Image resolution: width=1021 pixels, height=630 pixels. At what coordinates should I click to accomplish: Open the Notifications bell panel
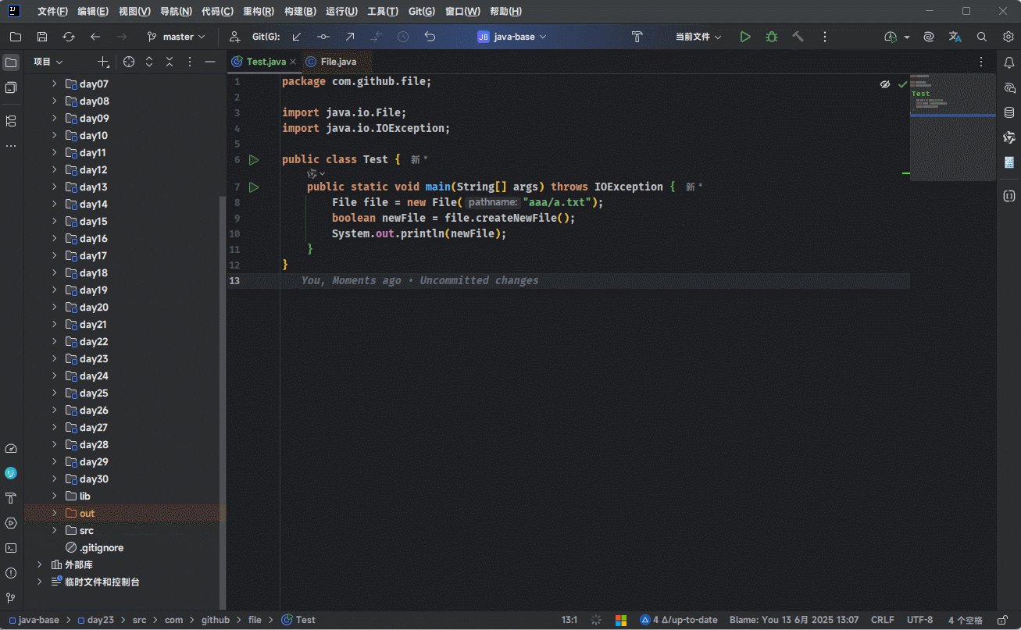tap(1009, 62)
